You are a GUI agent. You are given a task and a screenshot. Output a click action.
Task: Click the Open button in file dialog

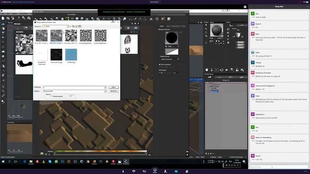(x=113, y=87)
